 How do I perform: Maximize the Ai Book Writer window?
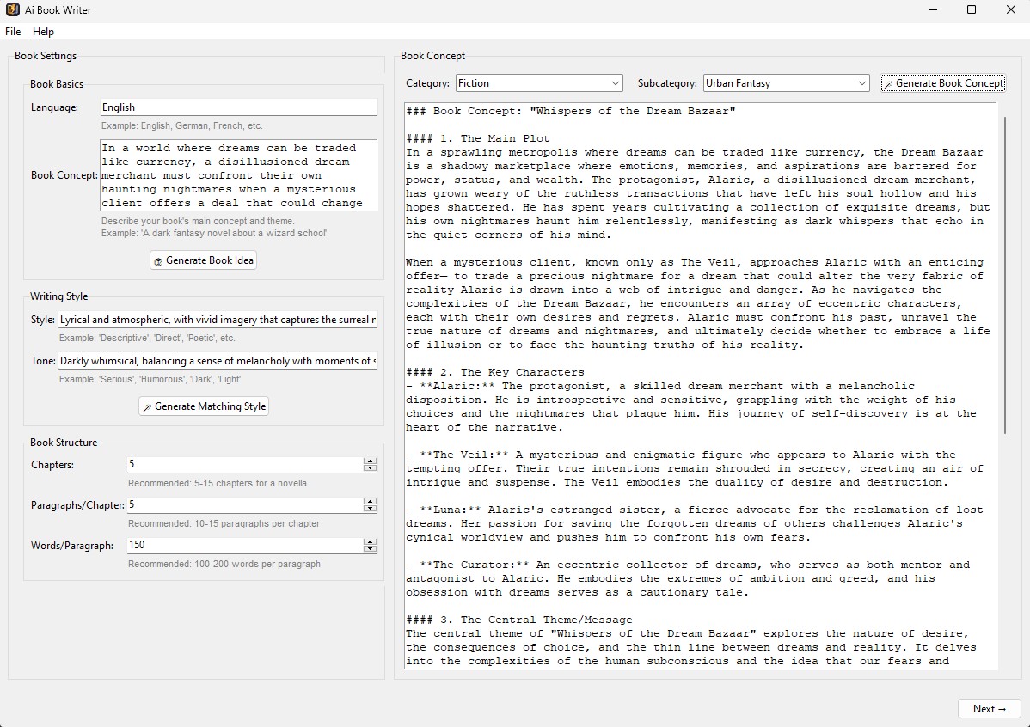[972, 10]
